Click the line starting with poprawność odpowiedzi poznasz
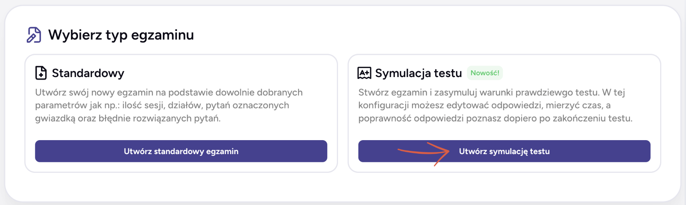The height and width of the screenshot is (205, 686). [x=495, y=118]
